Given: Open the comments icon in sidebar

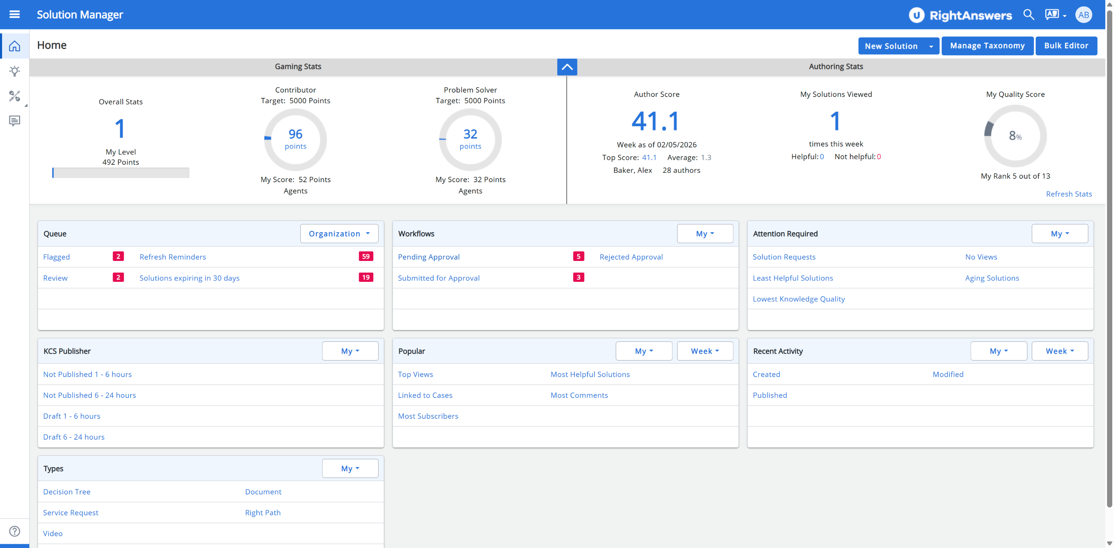Looking at the screenshot, I should point(15,120).
